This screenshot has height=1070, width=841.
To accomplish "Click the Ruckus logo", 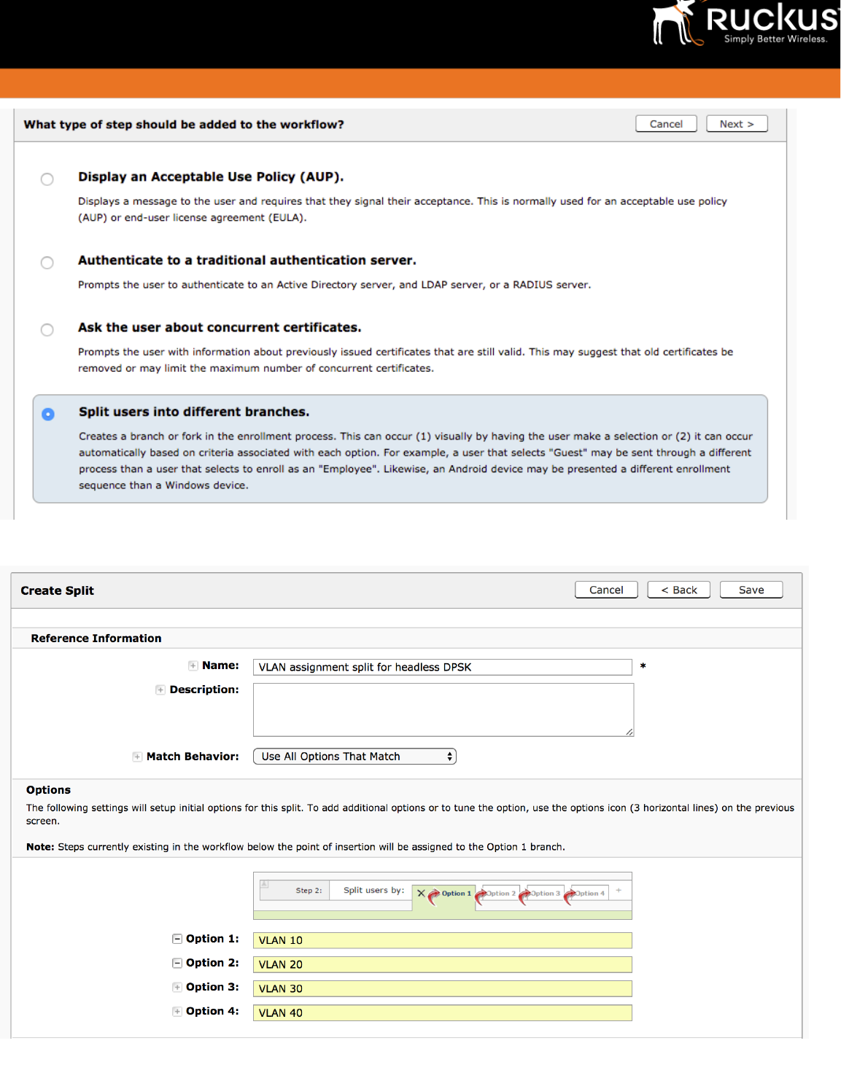I will click(745, 23).
